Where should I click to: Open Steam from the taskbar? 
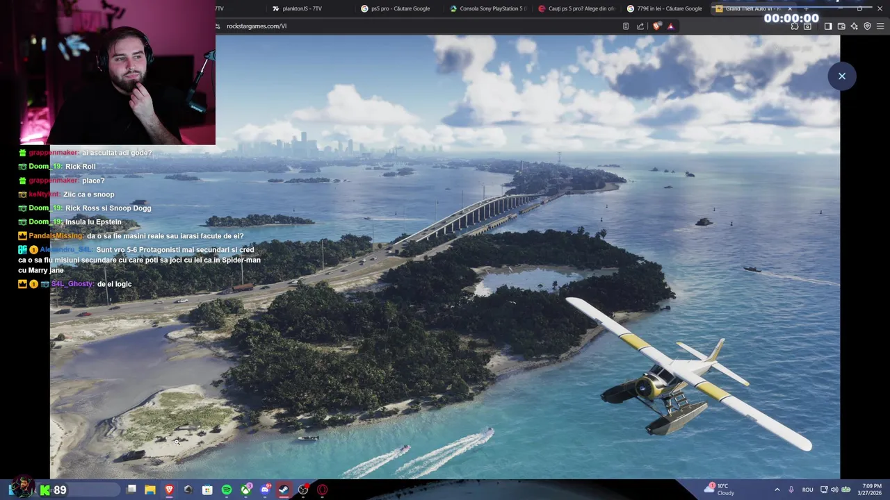(284, 490)
